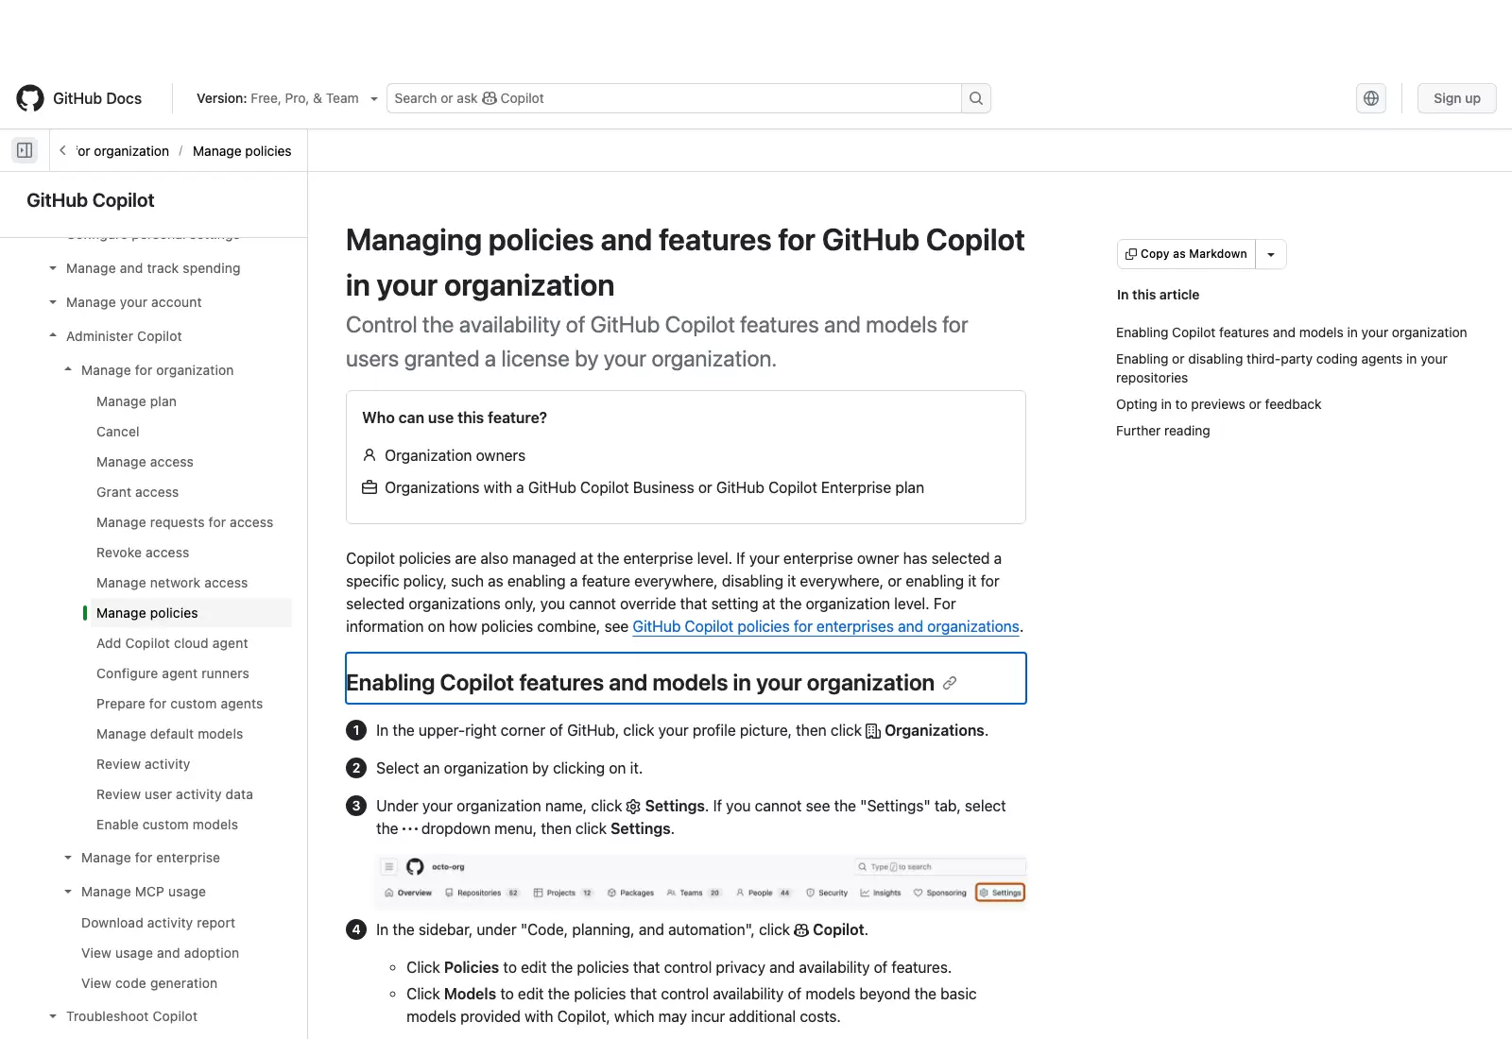Viewport: 1512px width, 1039px height.
Task: Jump to Opting in to previews or feedback
Action: 1218,404
